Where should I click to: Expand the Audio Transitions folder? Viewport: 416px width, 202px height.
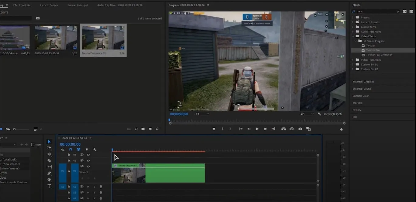(353, 32)
